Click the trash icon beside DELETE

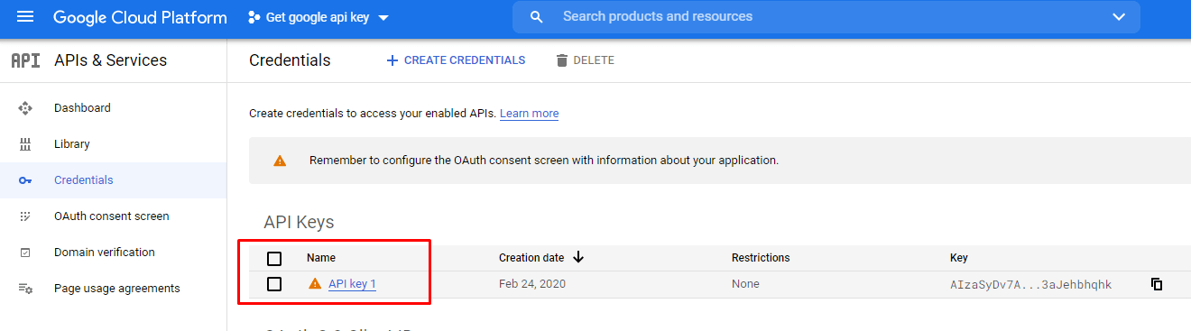click(x=562, y=60)
